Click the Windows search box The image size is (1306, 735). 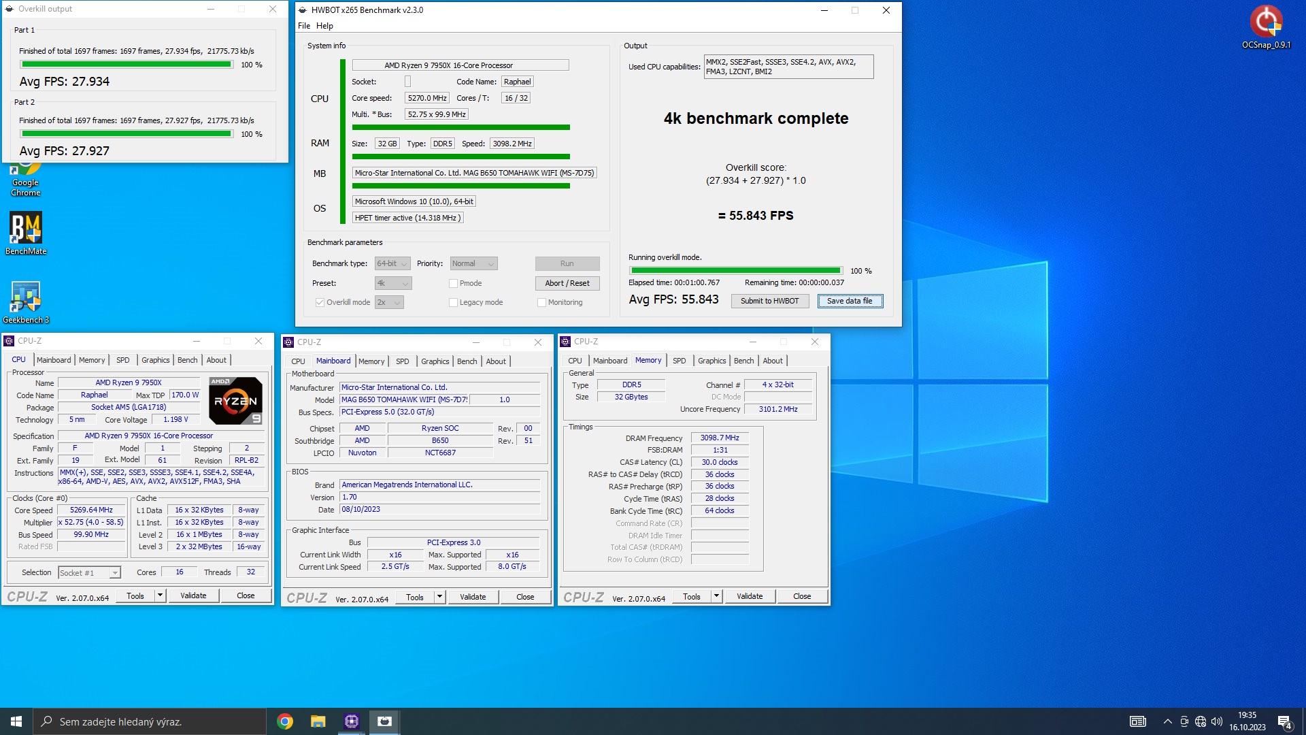point(150,721)
